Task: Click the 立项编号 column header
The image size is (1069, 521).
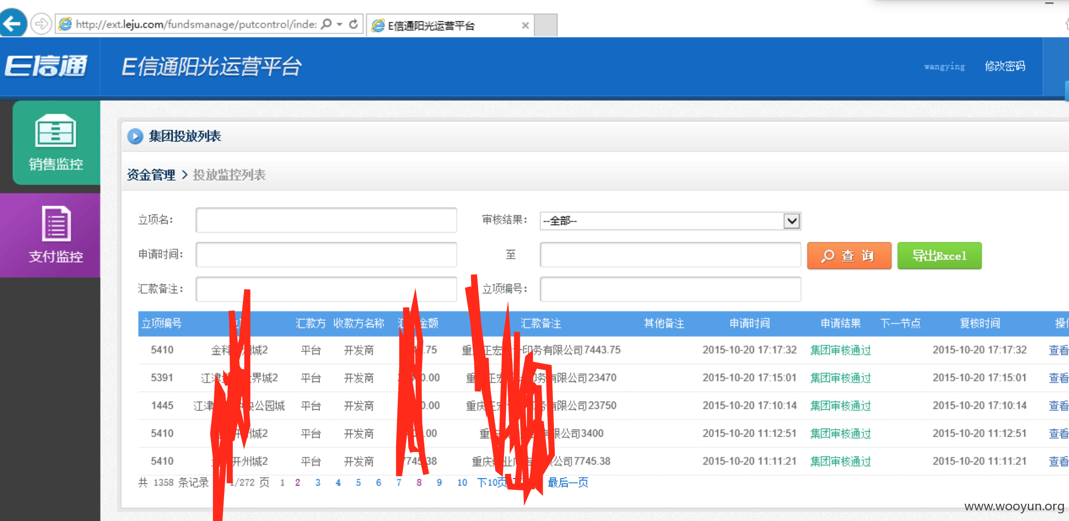Action: 162,323
